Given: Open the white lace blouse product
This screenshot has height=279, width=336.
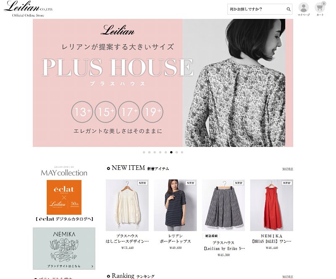Looking at the screenshot, I should click(x=127, y=205).
